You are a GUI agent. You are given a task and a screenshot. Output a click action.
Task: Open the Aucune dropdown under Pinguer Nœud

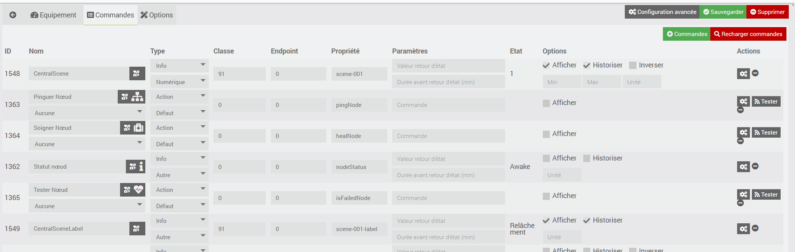87,113
